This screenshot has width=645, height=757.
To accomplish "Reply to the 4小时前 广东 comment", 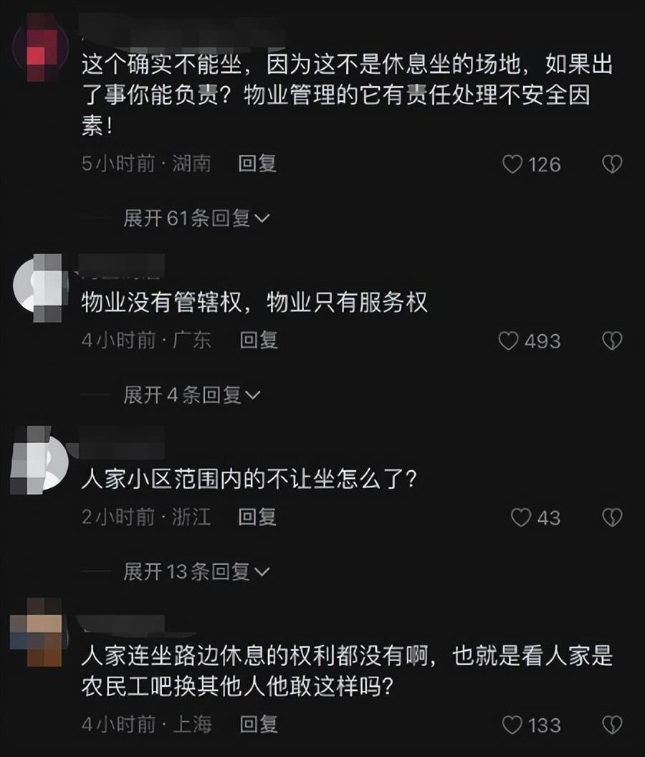I will pos(259,341).
